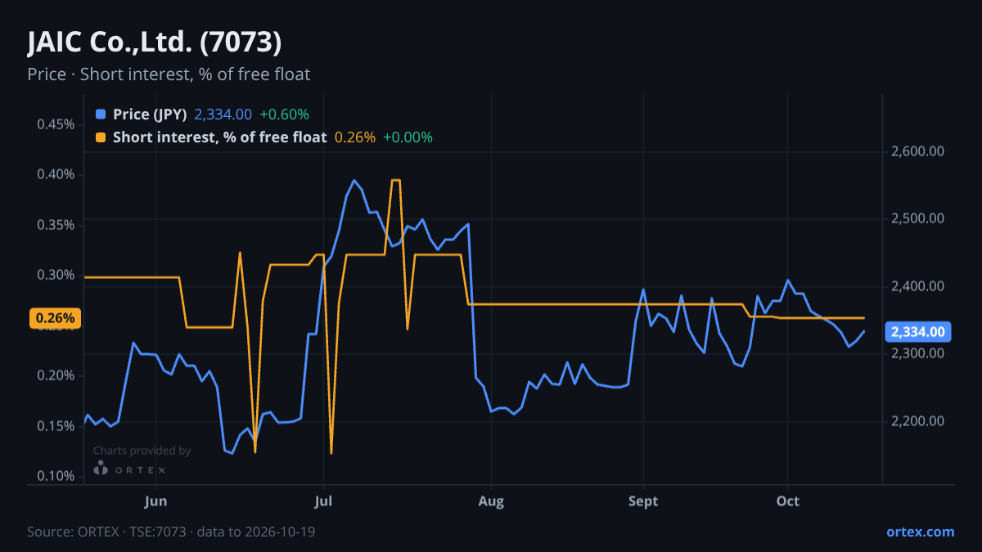Click the 2,334.00 price value in legend
The width and height of the screenshot is (982, 552).
(x=223, y=114)
